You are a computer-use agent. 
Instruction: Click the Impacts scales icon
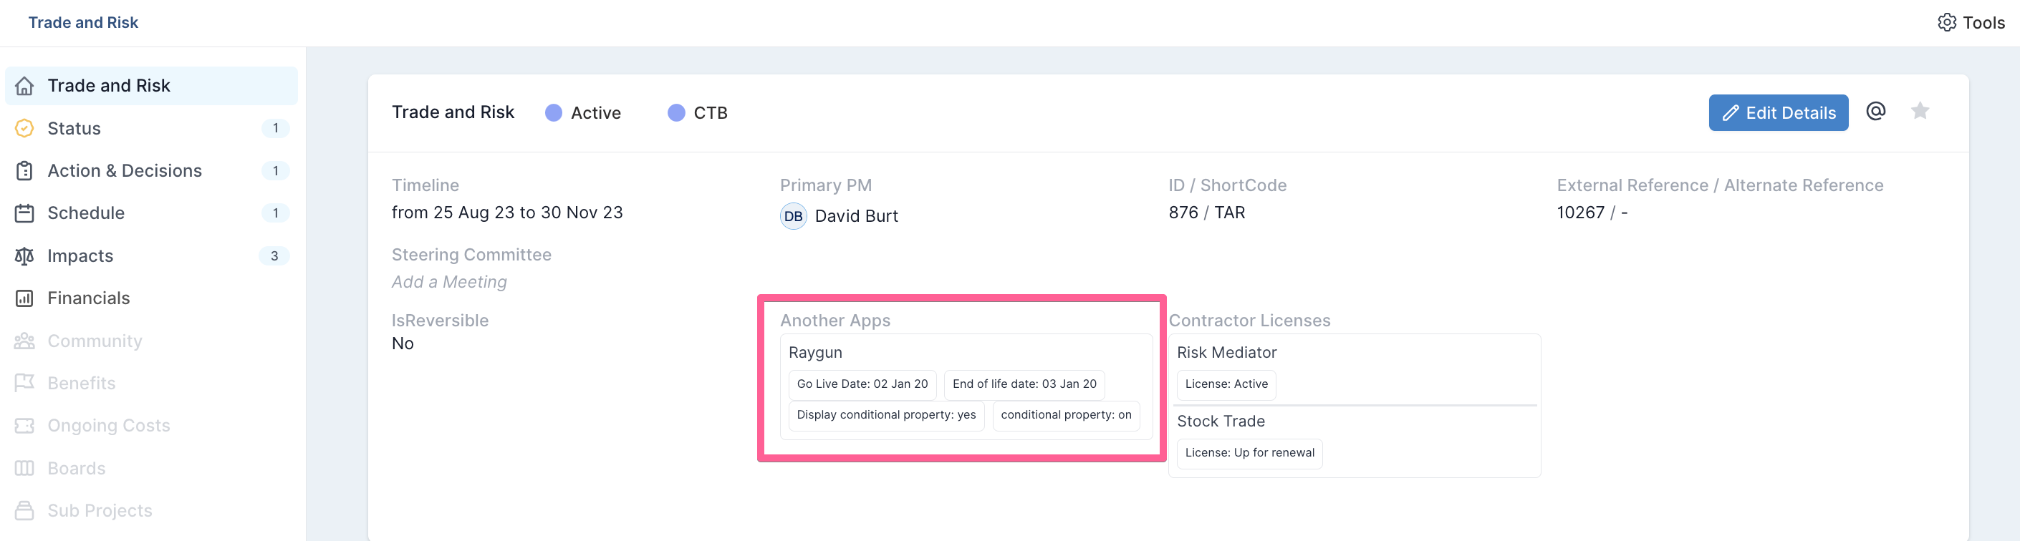(24, 256)
